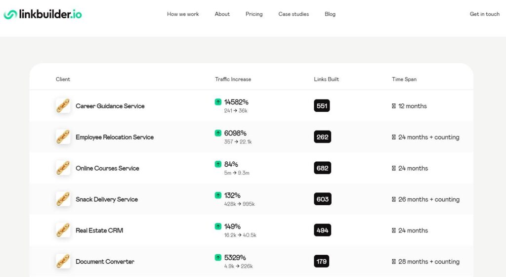Click the 551 links built badge
Screen dimensions: 506x277
pyautogui.click(x=322, y=106)
